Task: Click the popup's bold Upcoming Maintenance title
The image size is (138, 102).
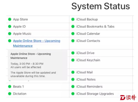Action: [x=31, y=56]
